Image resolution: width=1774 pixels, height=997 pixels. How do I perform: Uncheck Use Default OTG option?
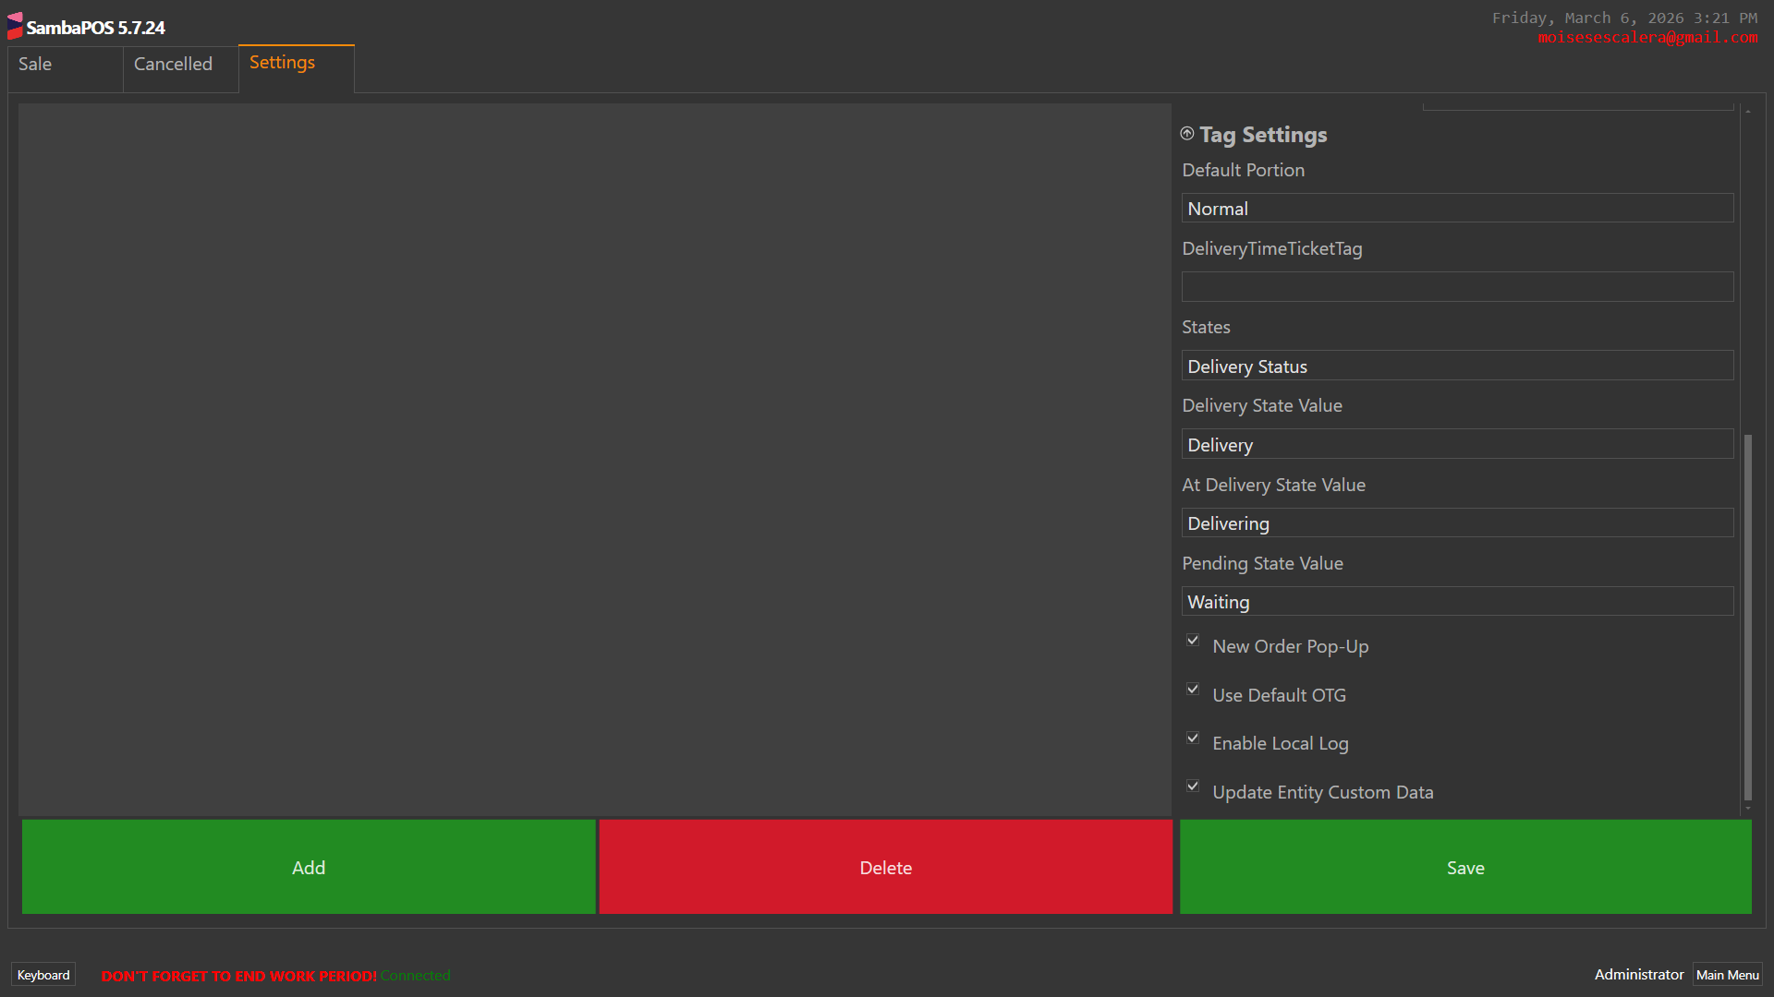click(1193, 690)
